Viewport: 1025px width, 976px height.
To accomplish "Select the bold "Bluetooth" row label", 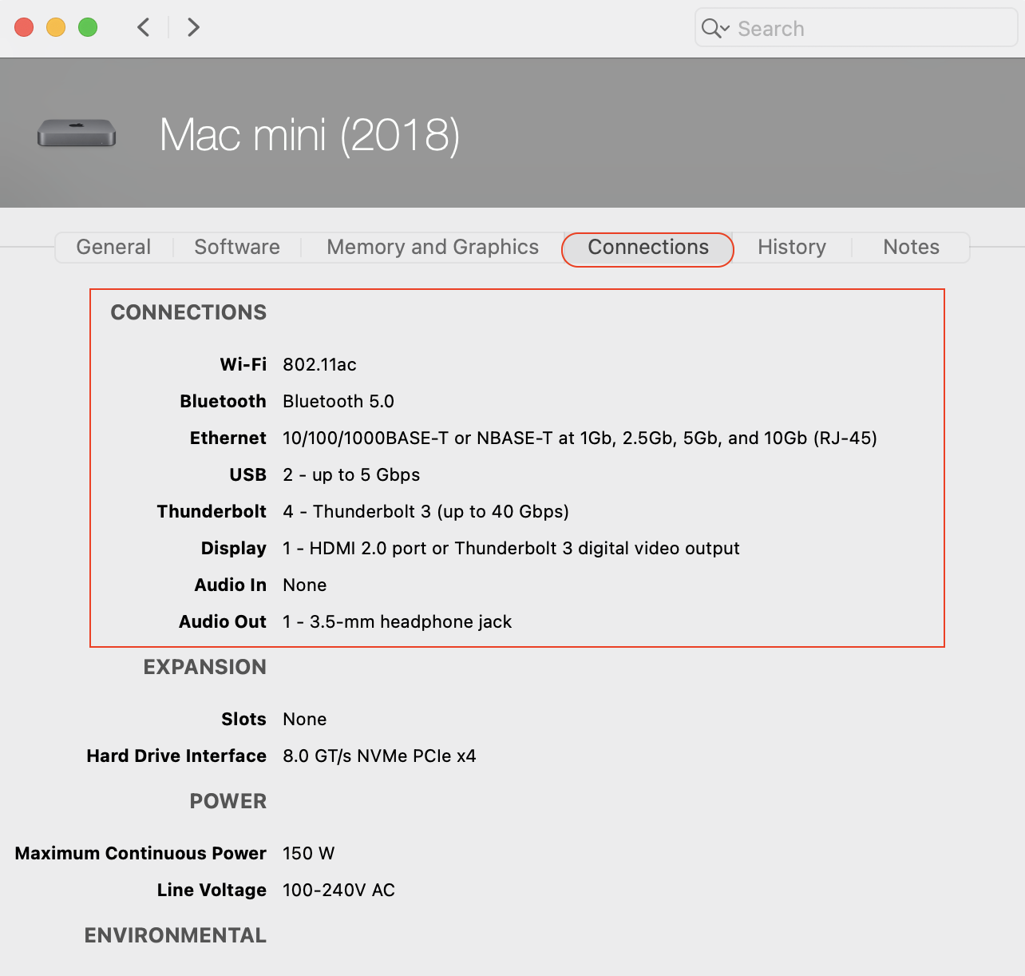I will [x=223, y=401].
